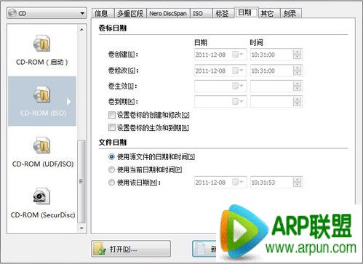Open the CD disc type dropdown
The width and height of the screenshot is (363, 264).
(x=47, y=13)
